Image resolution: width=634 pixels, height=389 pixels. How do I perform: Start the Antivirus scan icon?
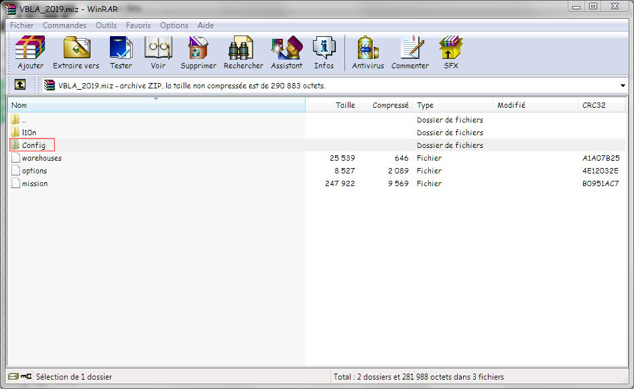368,52
